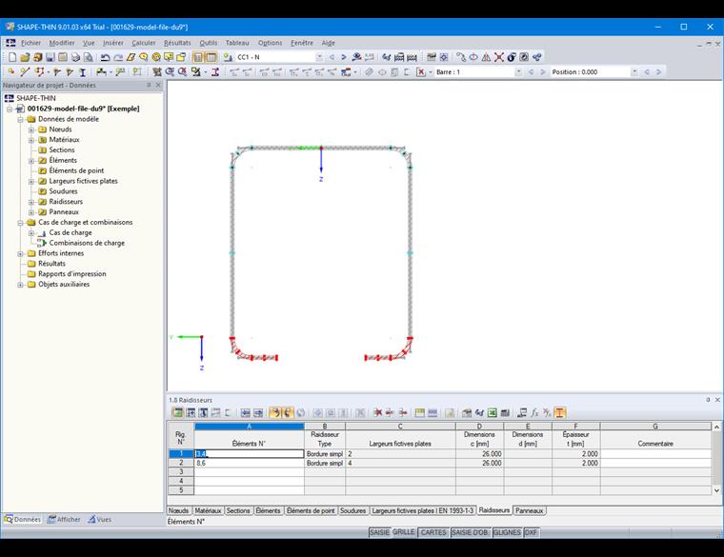Switch to the Soudures table tab
Screen dimensions: 724x557
(x=352, y=511)
